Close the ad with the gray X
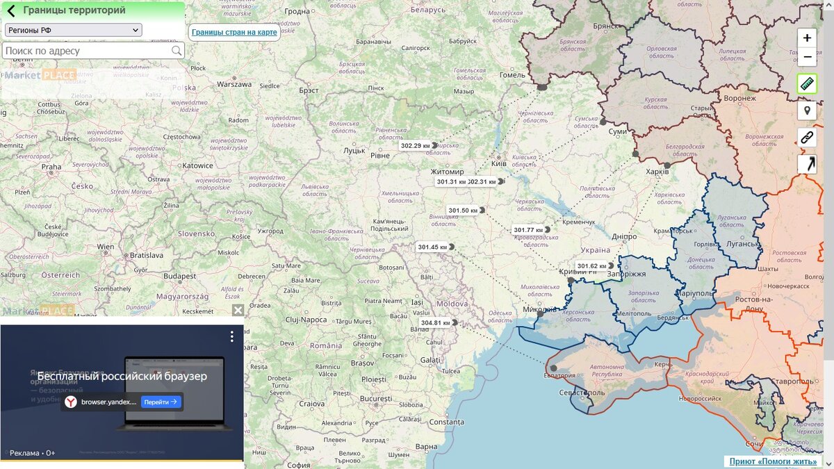The image size is (834, 469). tap(238, 310)
